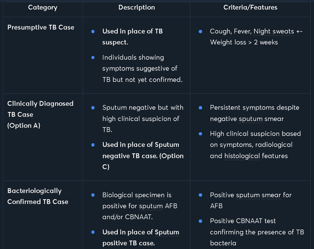Click the 'Weight loss > 2 weeks' text
Image resolution: width=314 pixels, height=249 pixels.
coord(244,42)
